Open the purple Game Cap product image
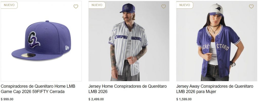This screenshot has height=102, width=259. point(41,41)
